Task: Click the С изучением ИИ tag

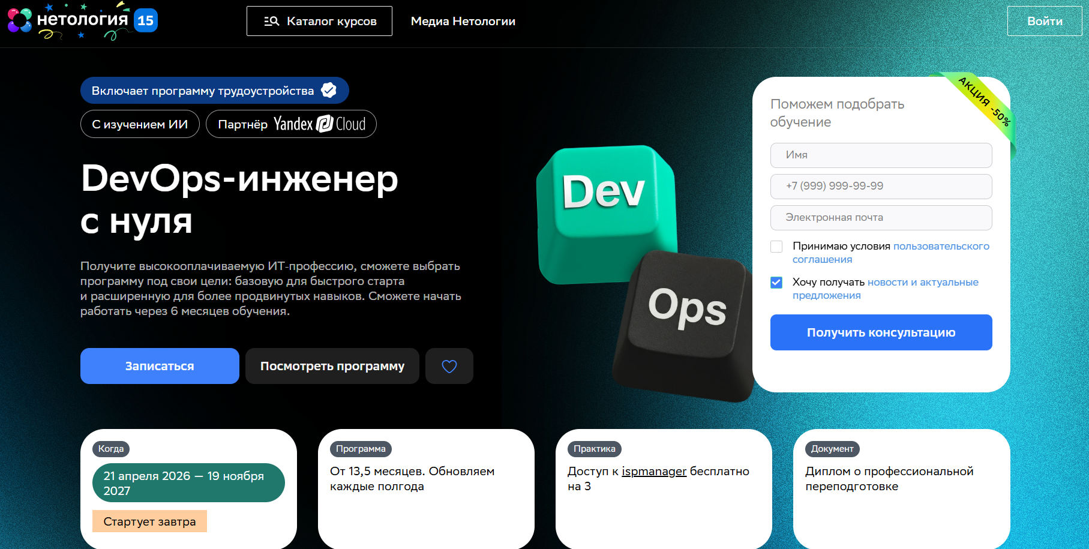Action: point(140,124)
